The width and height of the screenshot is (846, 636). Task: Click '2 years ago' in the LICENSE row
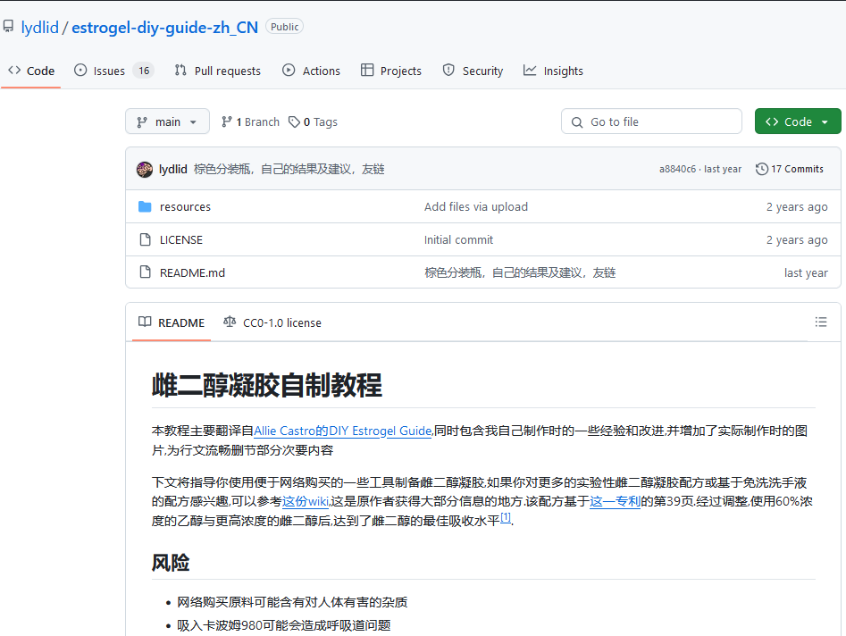tap(797, 239)
